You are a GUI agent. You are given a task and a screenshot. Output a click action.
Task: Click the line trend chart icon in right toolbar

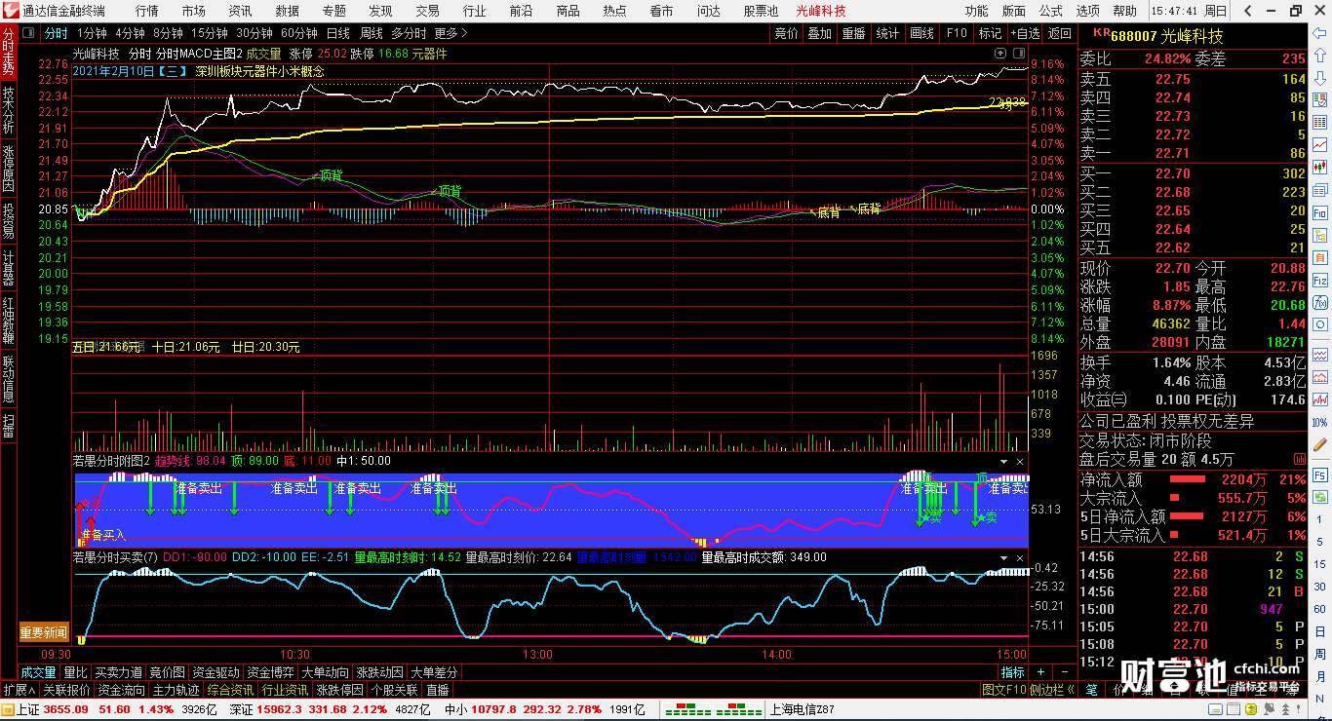(x=1320, y=144)
